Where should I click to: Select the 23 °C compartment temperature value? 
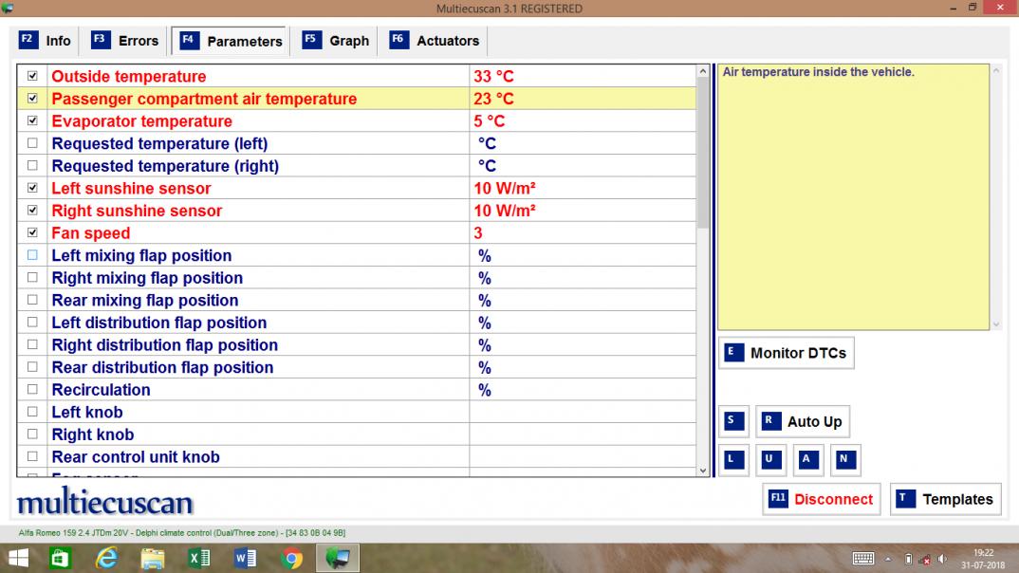tap(493, 99)
